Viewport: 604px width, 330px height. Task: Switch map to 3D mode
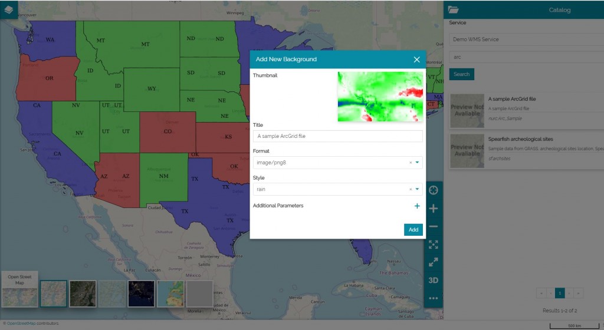click(x=434, y=280)
